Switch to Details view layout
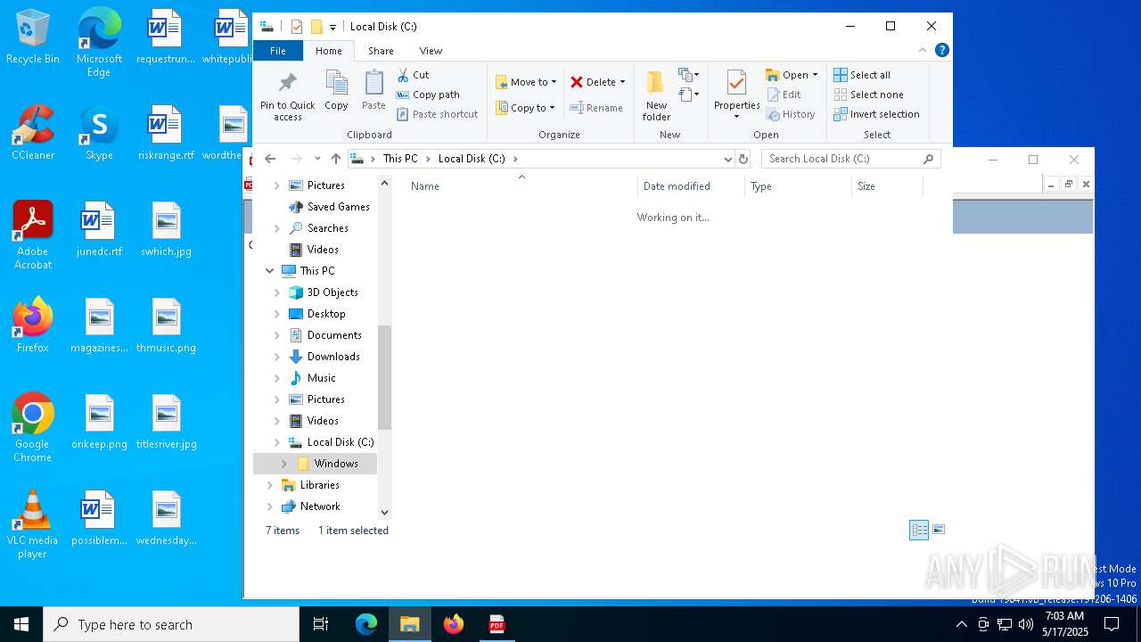The width and height of the screenshot is (1141, 642). coord(919,530)
